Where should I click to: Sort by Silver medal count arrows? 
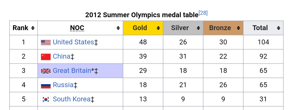(x=198, y=28)
